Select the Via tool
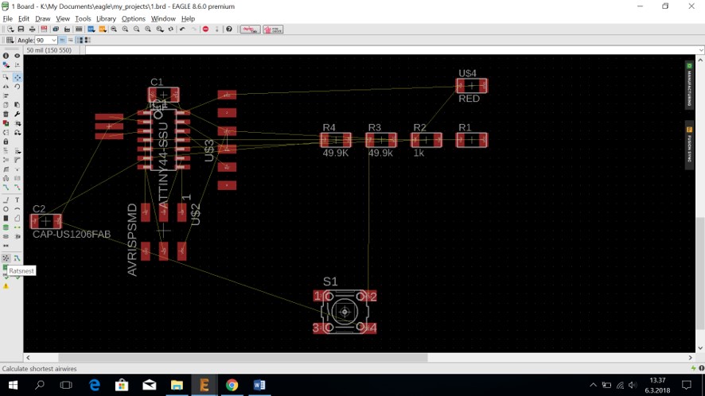Image resolution: width=705 pixels, height=396 pixels. (6, 227)
